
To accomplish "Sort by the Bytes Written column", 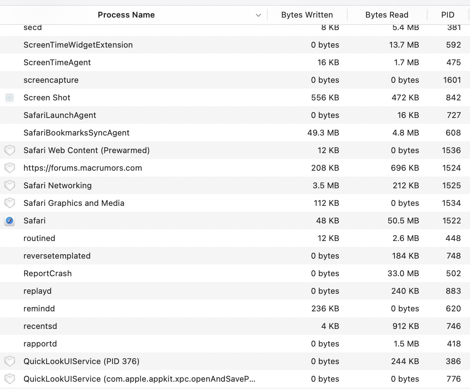I will (x=307, y=15).
